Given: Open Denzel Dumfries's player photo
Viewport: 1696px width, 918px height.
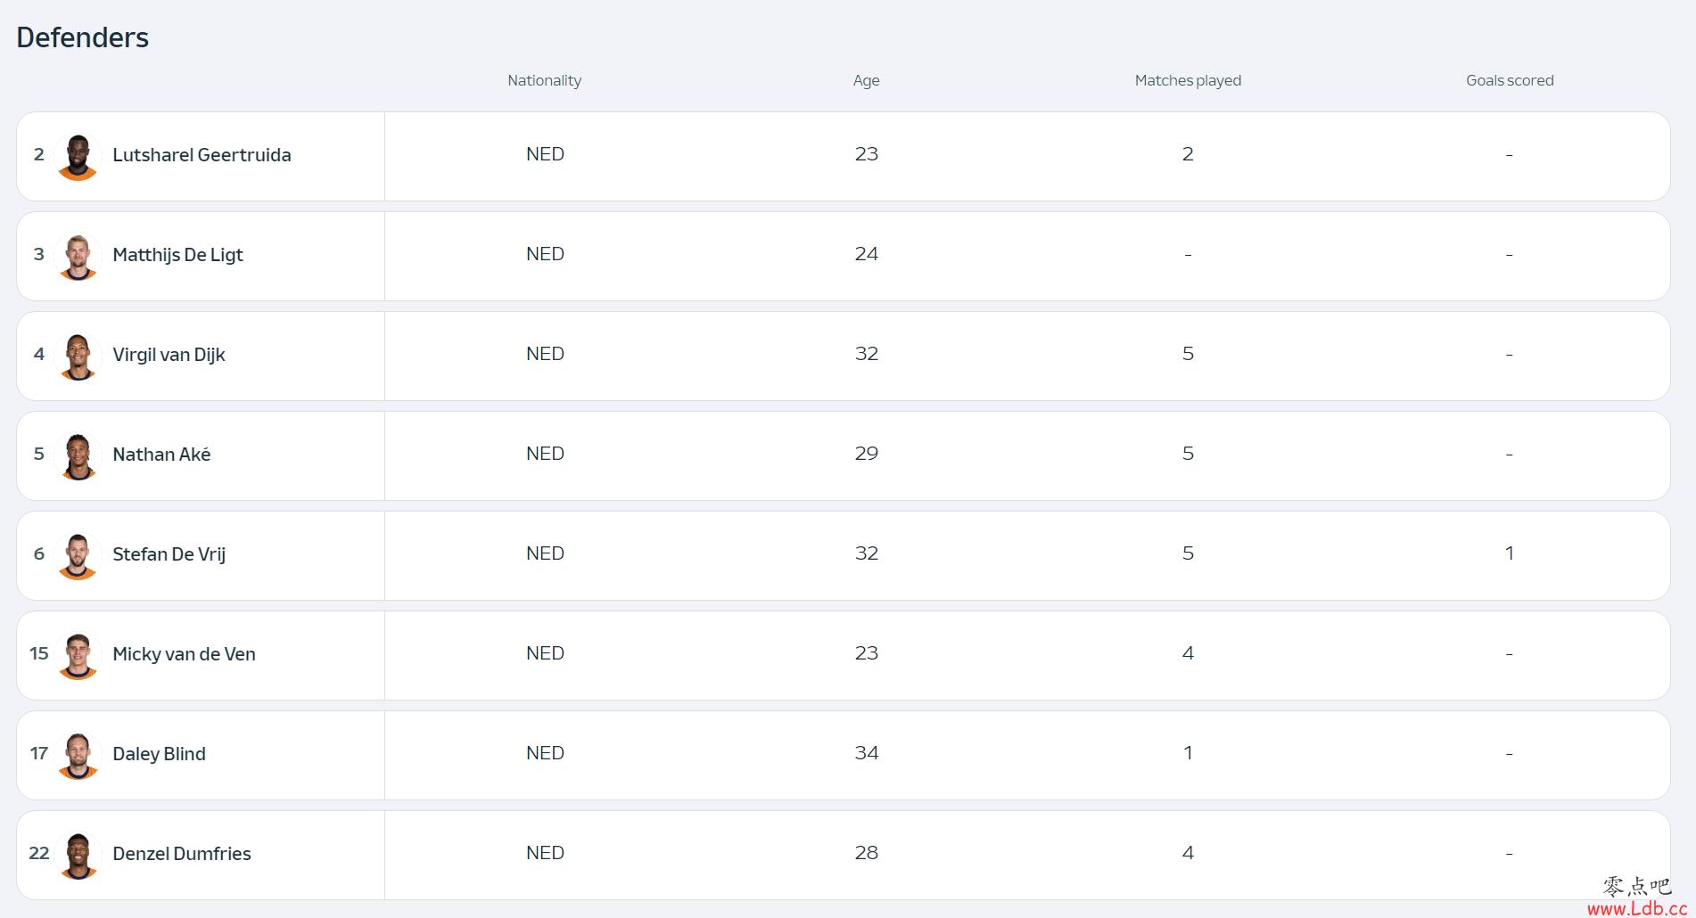Looking at the screenshot, I should [x=78, y=855].
